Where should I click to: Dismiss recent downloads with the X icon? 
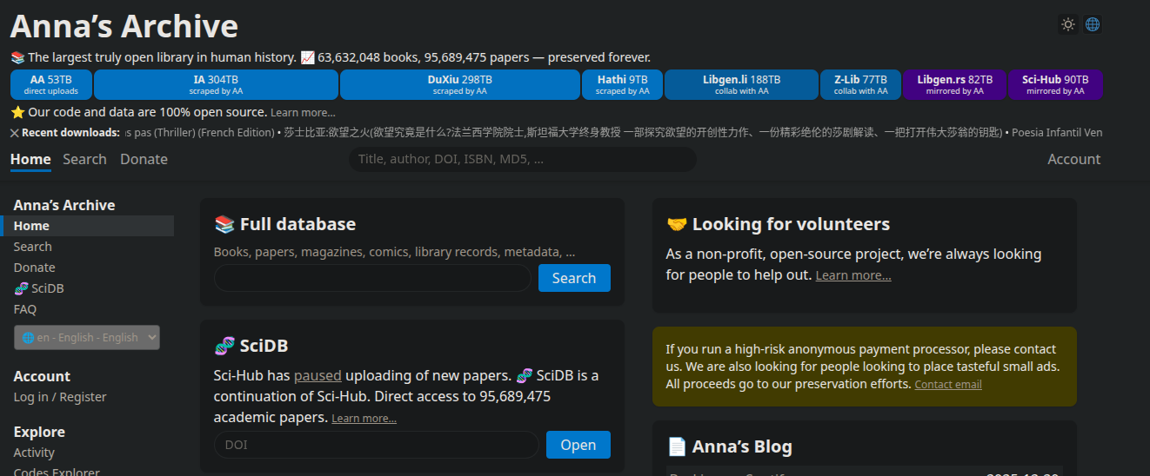click(x=15, y=133)
